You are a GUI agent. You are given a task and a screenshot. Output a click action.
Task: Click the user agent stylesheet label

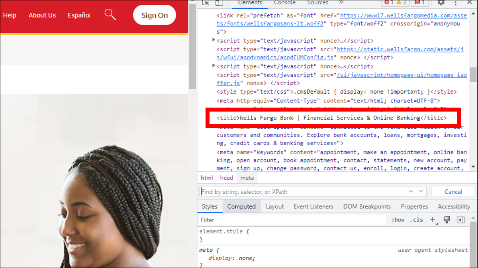coord(433,250)
